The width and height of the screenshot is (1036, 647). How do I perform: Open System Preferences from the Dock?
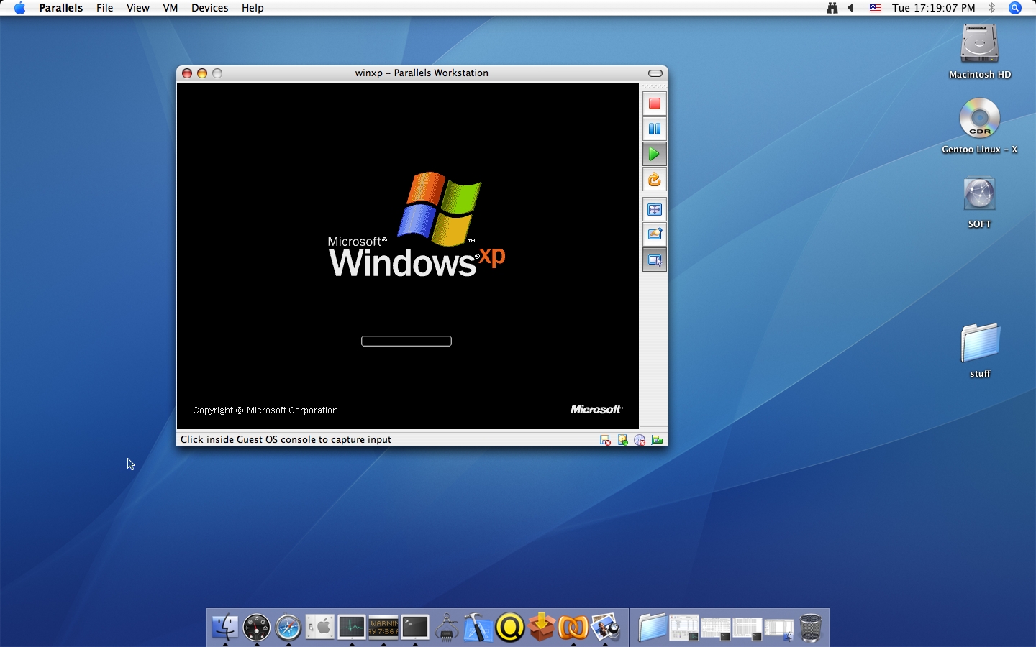point(320,628)
